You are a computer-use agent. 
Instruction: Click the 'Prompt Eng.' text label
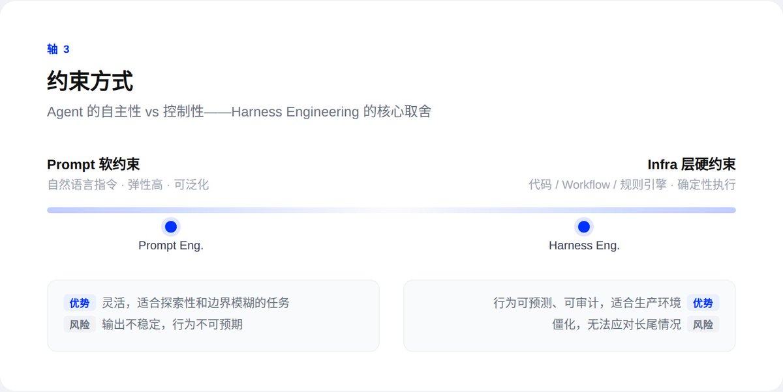(x=171, y=245)
